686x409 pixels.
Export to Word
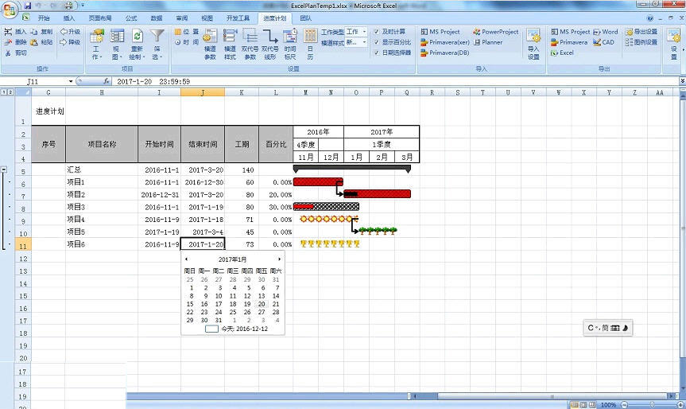[606, 32]
